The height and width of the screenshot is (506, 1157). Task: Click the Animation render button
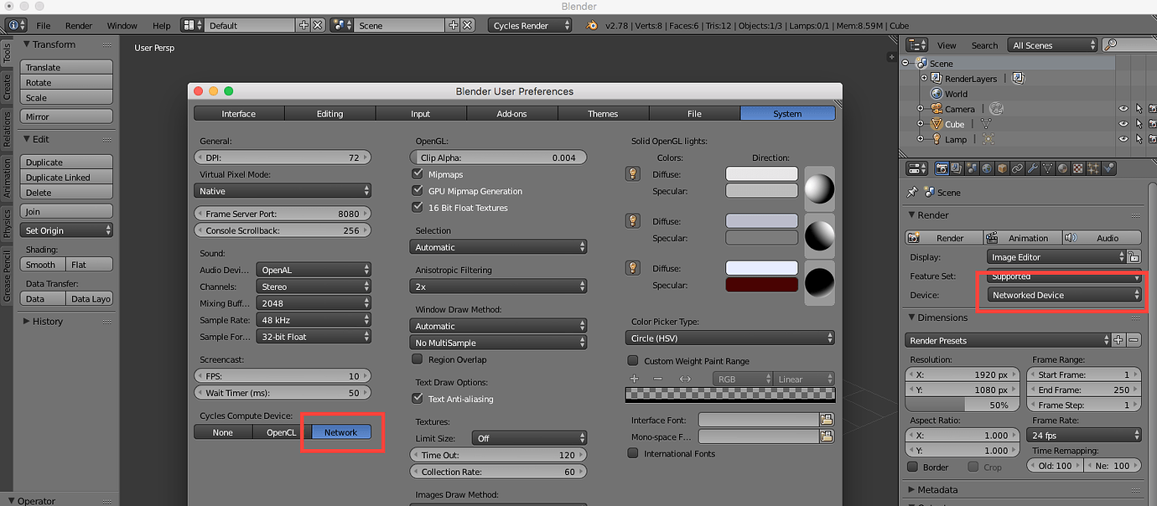pyautogui.click(x=1023, y=238)
